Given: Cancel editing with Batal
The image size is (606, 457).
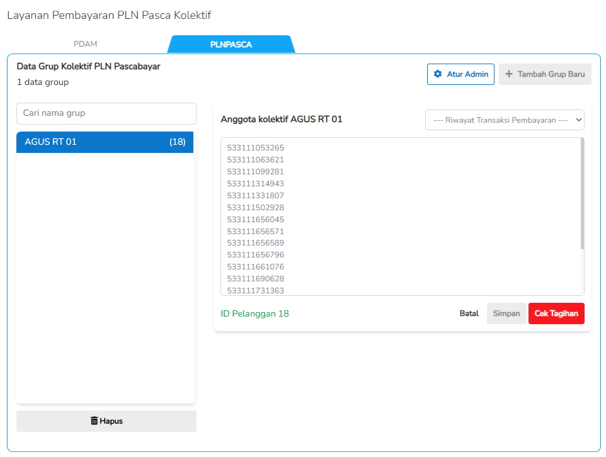Looking at the screenshot, I should [x=469, y=313].
